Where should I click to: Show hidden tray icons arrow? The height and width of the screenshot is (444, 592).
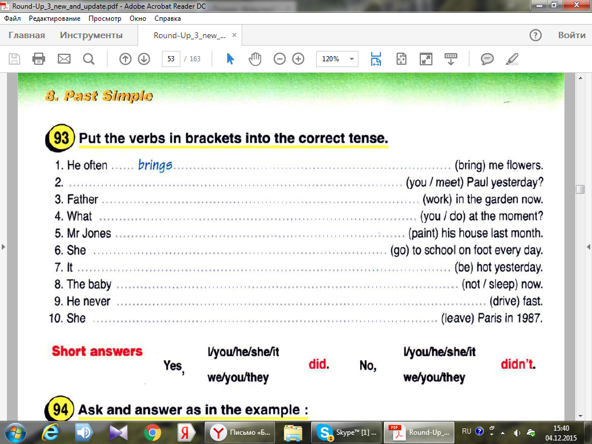point(502,432)
